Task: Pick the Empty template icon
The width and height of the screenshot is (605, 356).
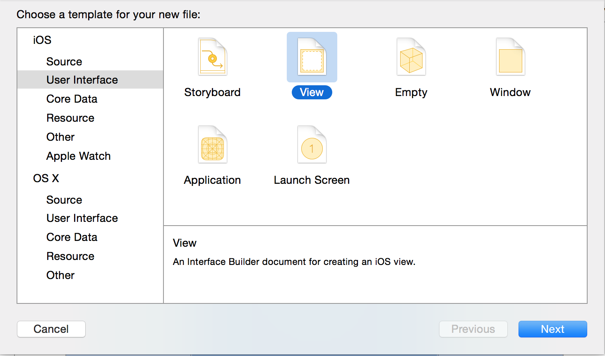Action: (x=411, y=57)
